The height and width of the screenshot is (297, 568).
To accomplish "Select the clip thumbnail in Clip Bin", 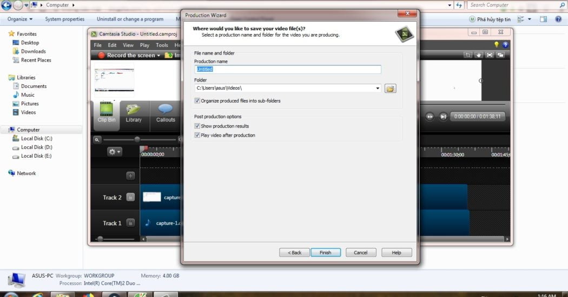I will [x=115, y=79].
